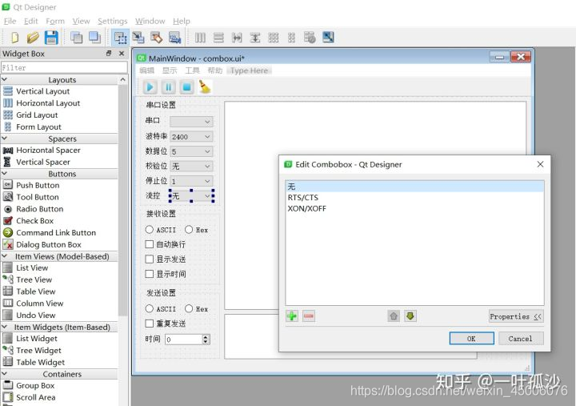The width and height of the screenshot is (576, 406).
Task: Click the Break Layout toolbar icon
Action: 310,38
